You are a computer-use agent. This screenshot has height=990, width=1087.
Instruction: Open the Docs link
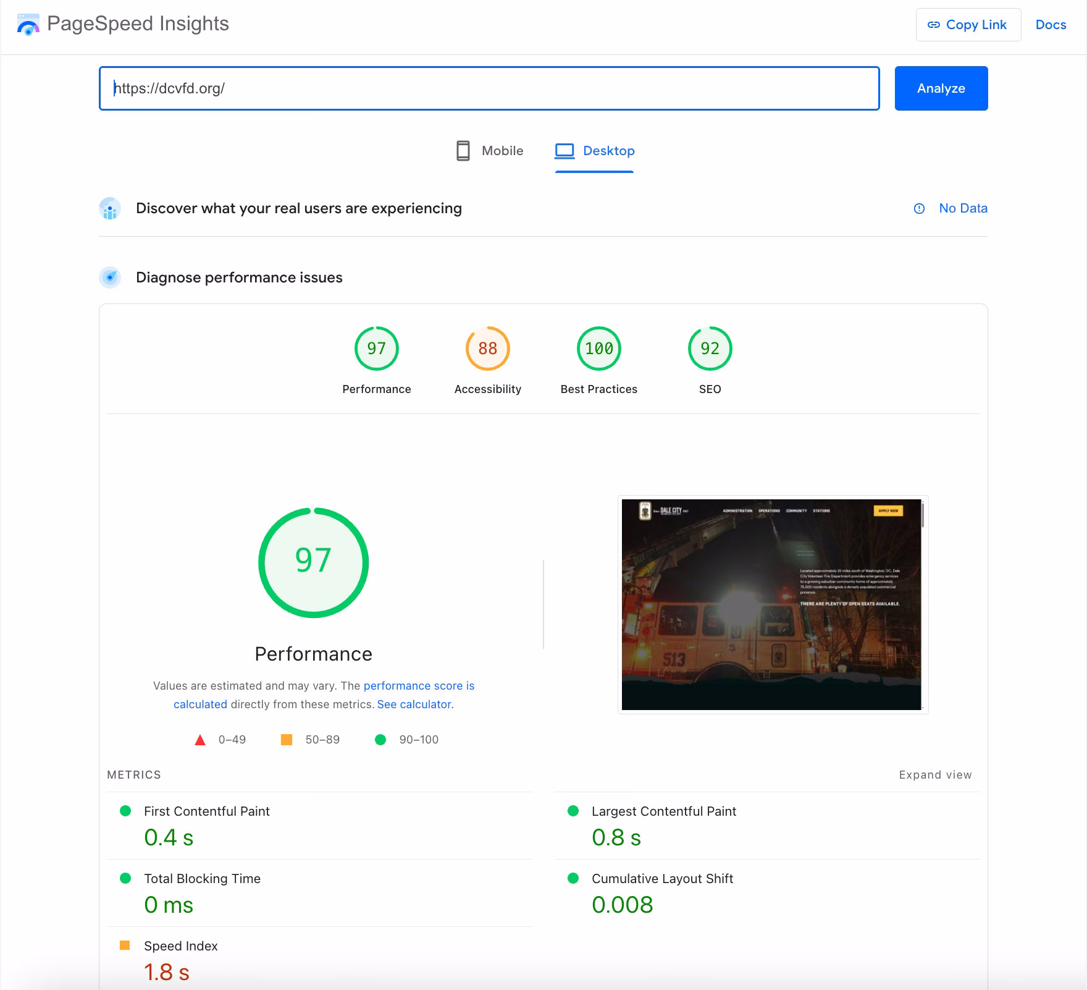[1051, 25]
